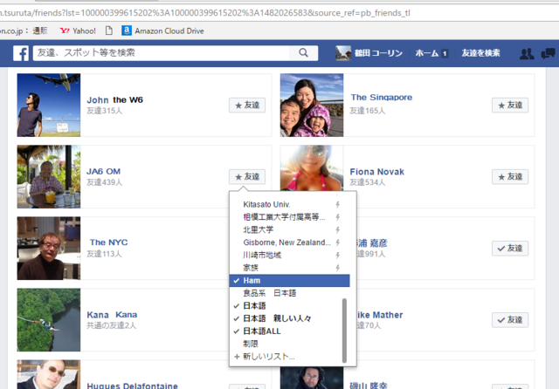
Task: Click the Facebook logo icon
Action: point(21,53)
